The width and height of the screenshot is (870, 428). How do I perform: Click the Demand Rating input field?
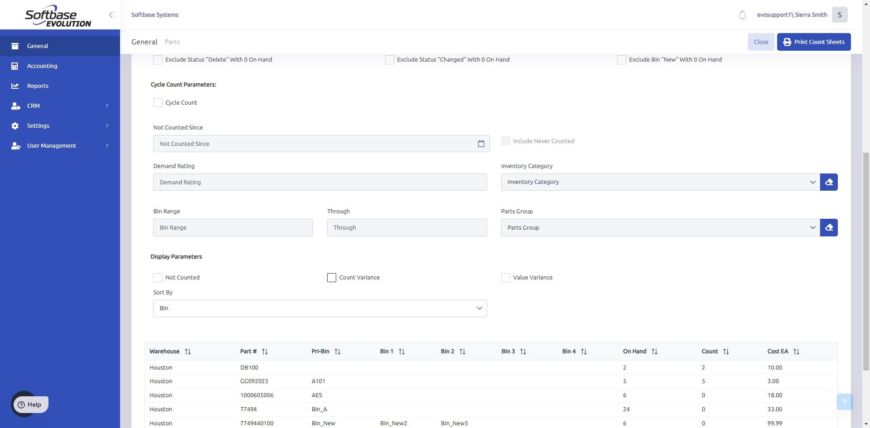pyautogui.click(x=320, y=182)
